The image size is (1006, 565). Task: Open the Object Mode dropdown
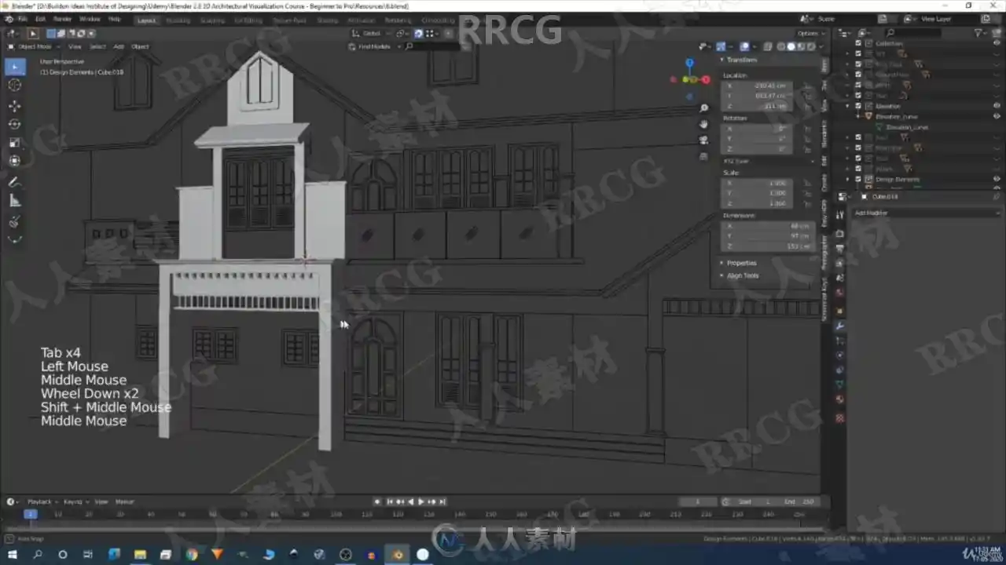tap(35, 46)
